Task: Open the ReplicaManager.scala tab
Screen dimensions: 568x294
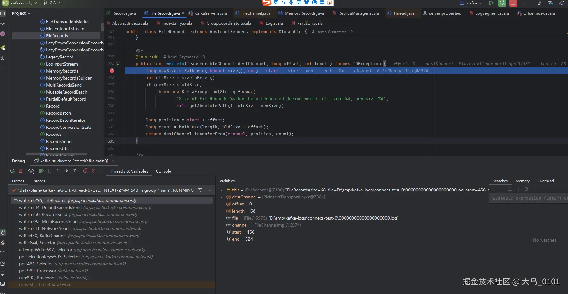Action: (x=355, y=13)
